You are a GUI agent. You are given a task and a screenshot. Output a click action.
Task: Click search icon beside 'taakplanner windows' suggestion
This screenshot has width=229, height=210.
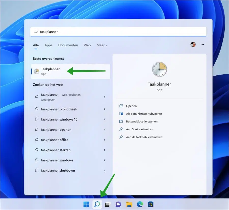[36, 160]
